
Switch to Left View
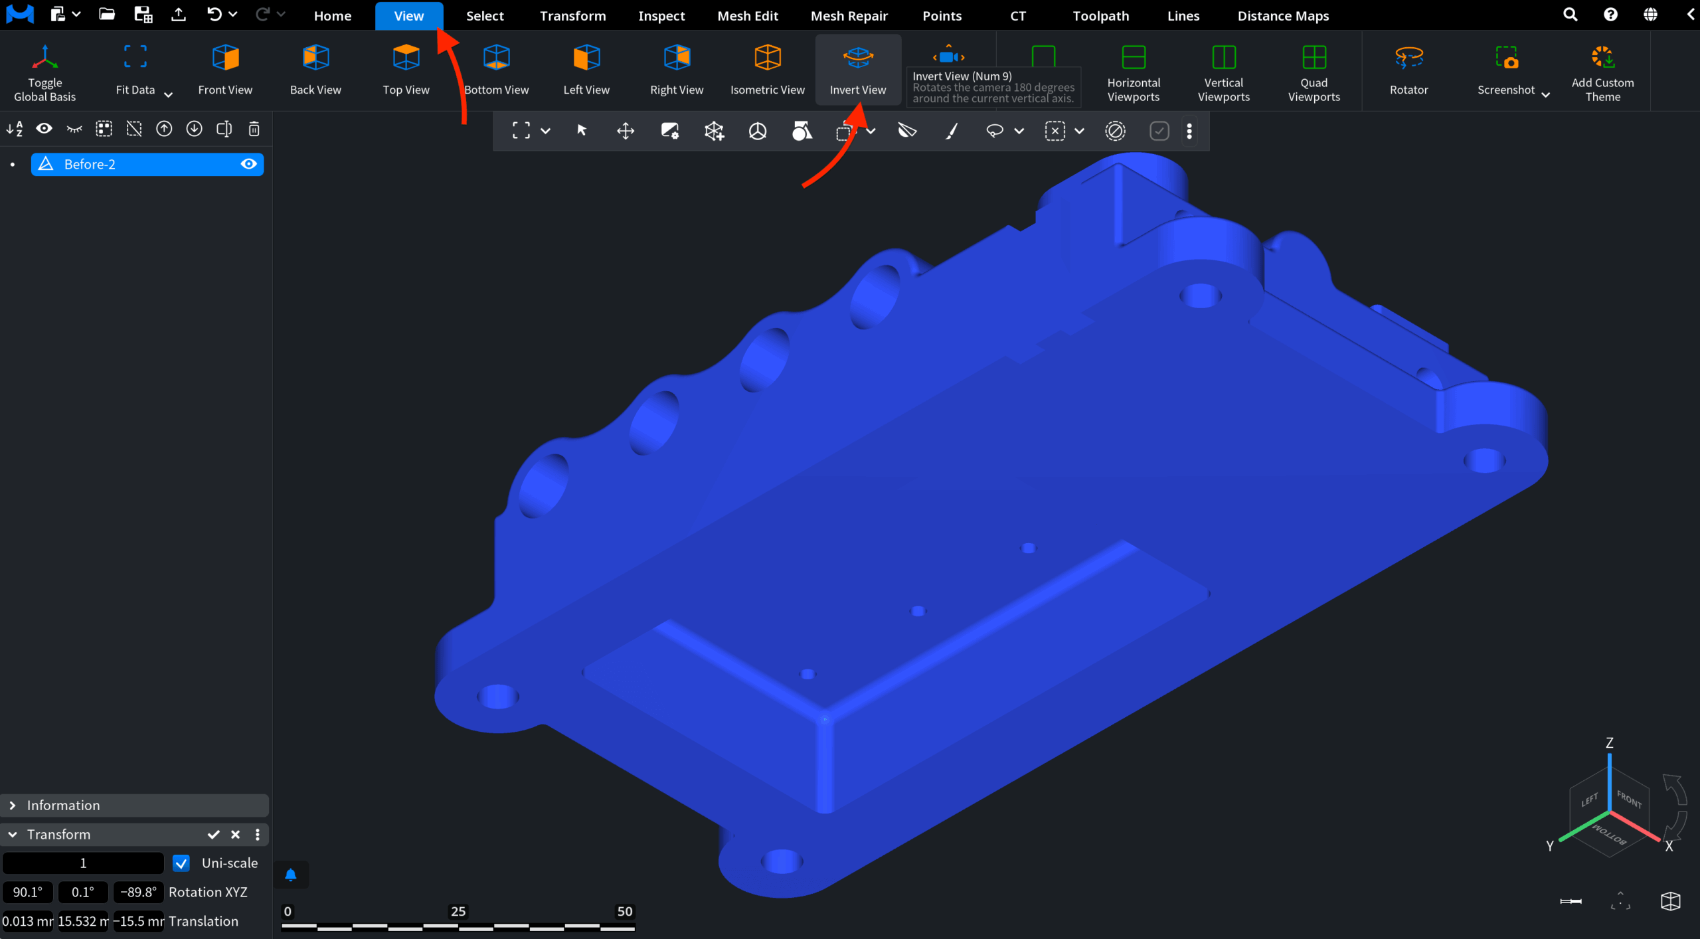point(586,72)
